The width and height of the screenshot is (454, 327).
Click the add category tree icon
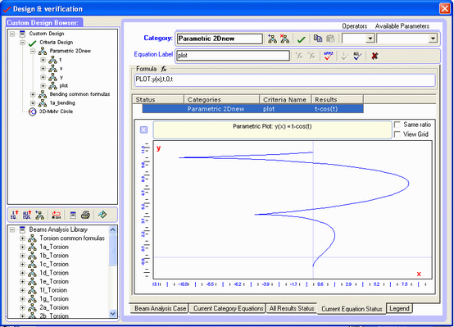tap(272, 39)
